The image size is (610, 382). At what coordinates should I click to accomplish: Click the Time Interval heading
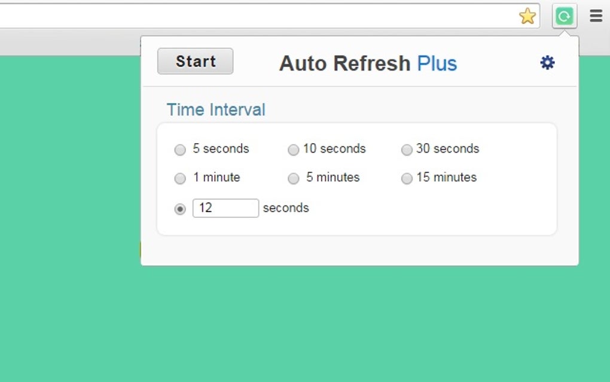[x=216, y=110]
